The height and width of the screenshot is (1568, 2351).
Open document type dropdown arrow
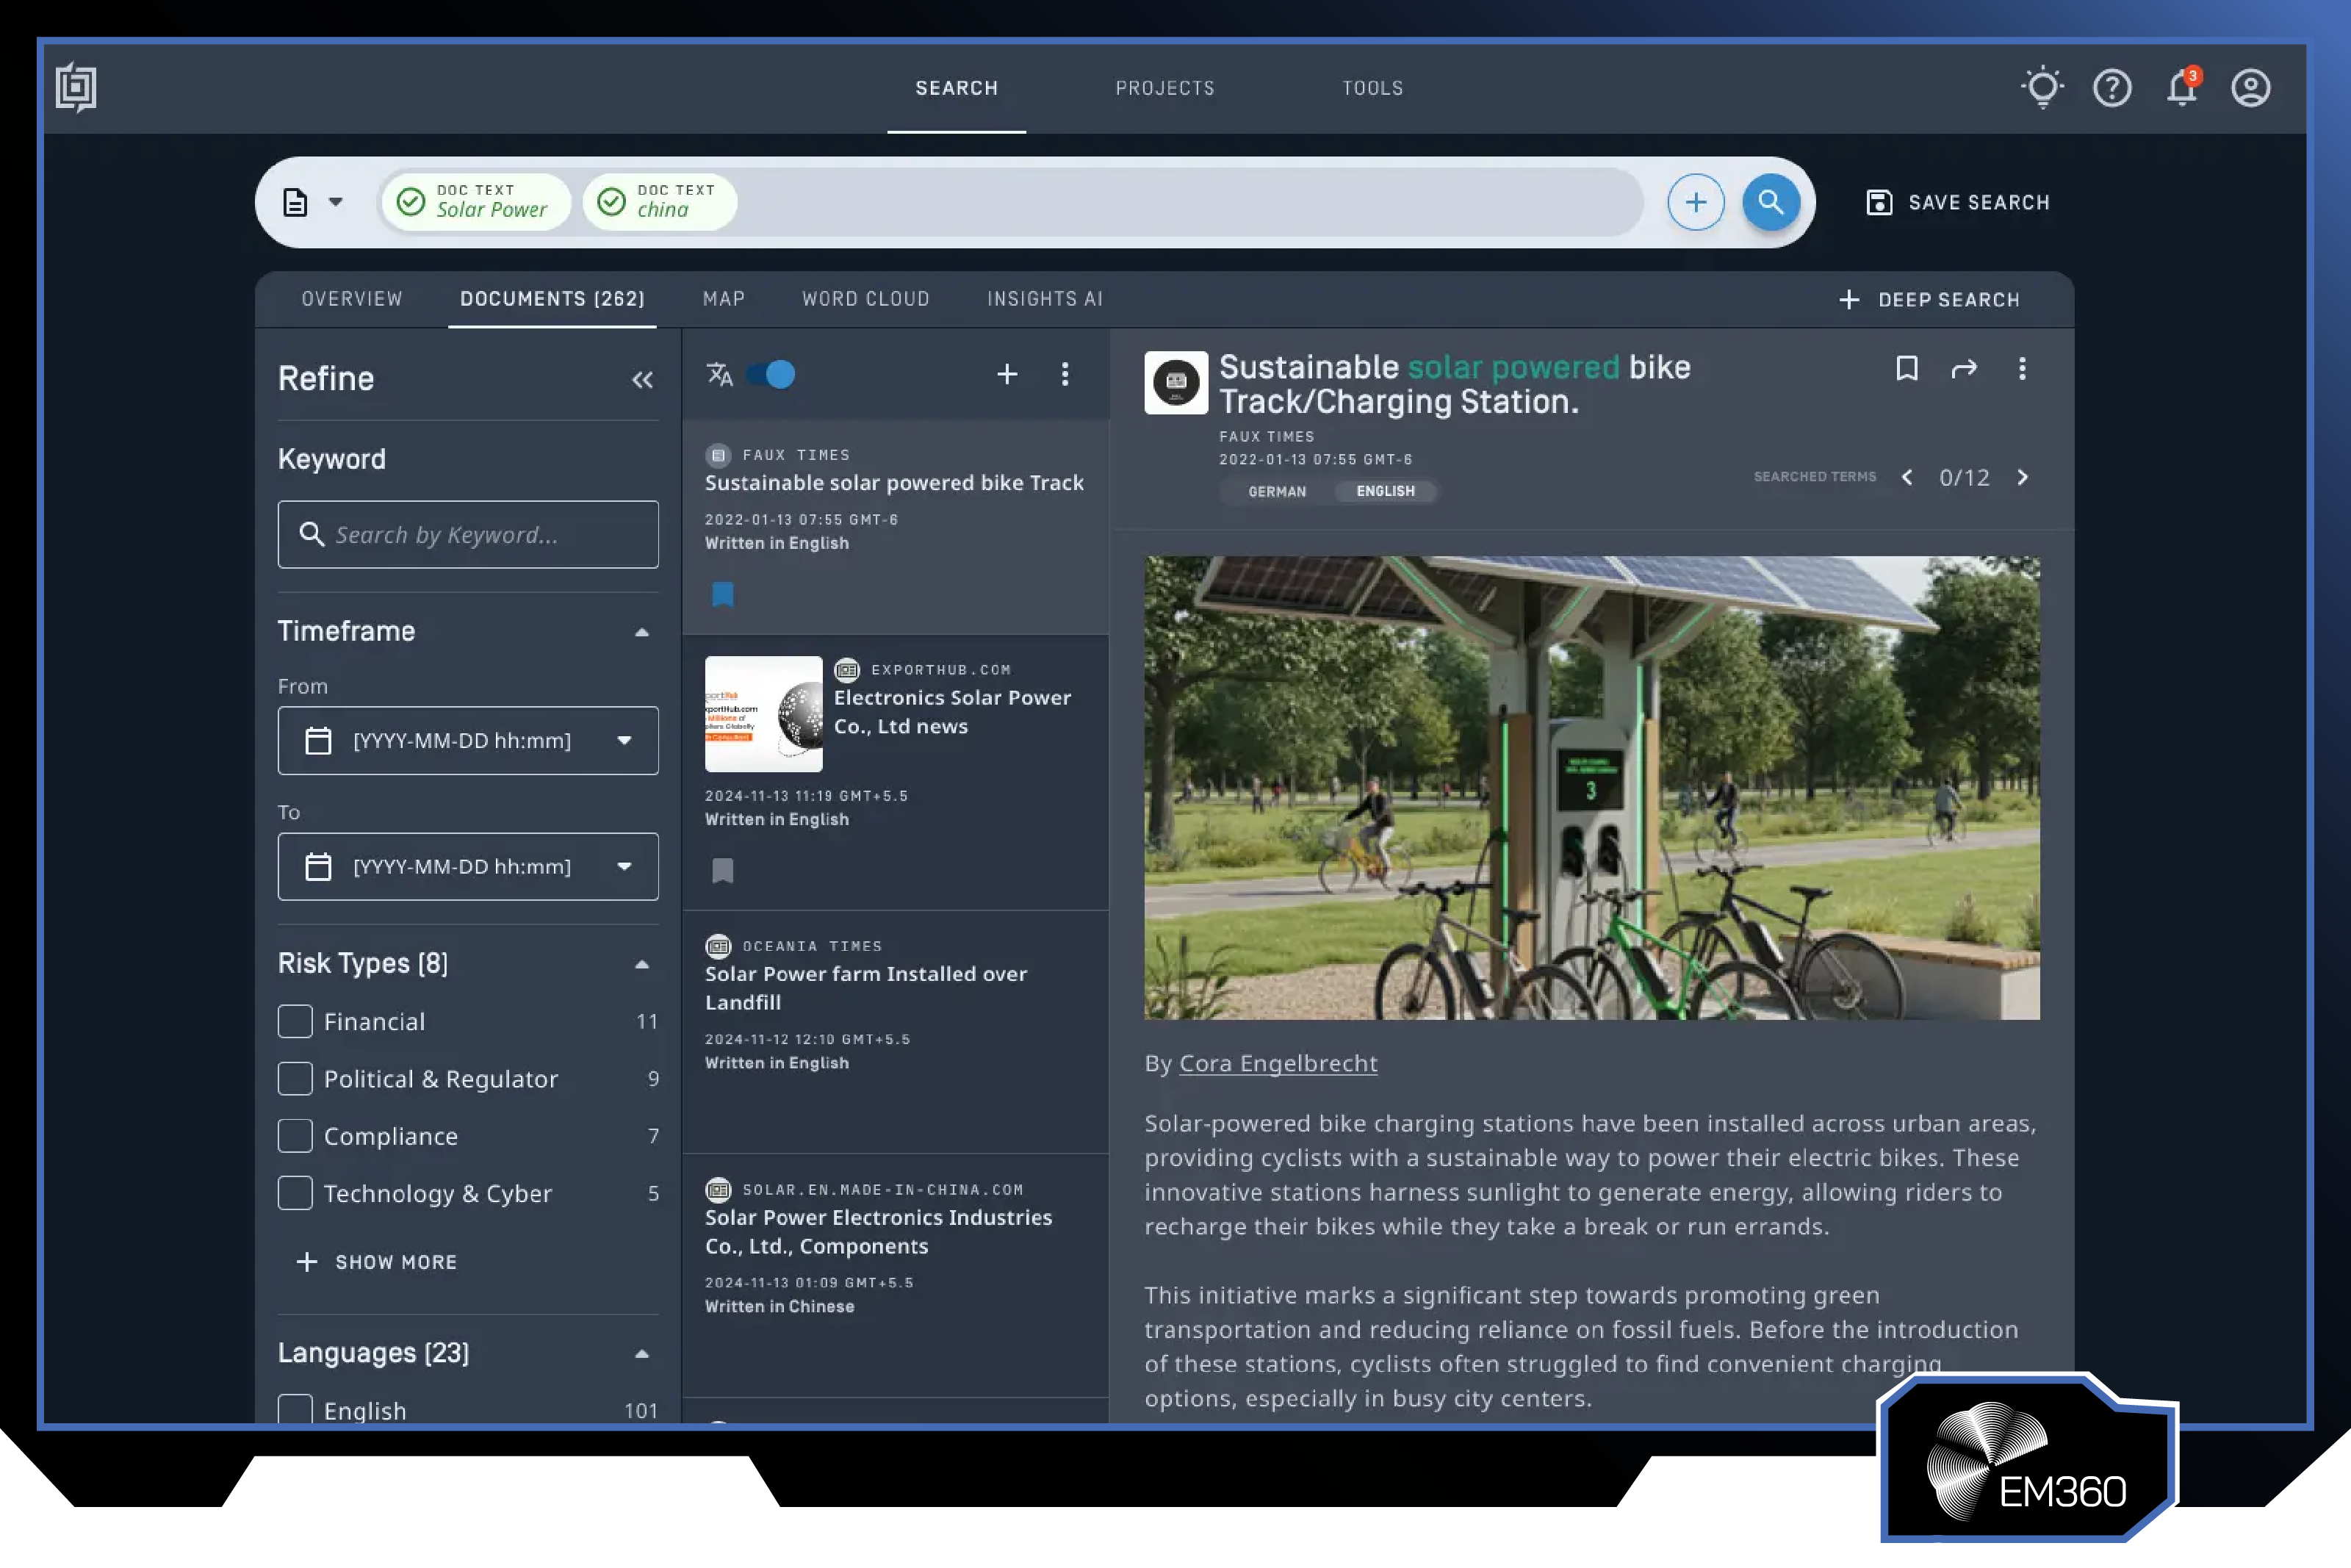336,202
